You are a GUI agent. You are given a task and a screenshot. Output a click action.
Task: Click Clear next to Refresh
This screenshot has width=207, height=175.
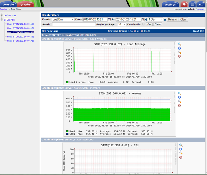tap(183, 19)
